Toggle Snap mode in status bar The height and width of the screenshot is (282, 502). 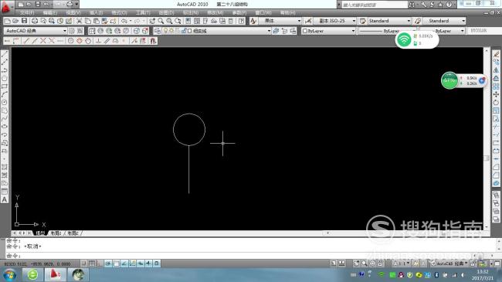click(84, 263)
